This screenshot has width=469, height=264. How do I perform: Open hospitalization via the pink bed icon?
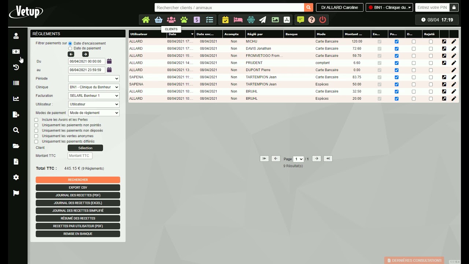point(238,20)
